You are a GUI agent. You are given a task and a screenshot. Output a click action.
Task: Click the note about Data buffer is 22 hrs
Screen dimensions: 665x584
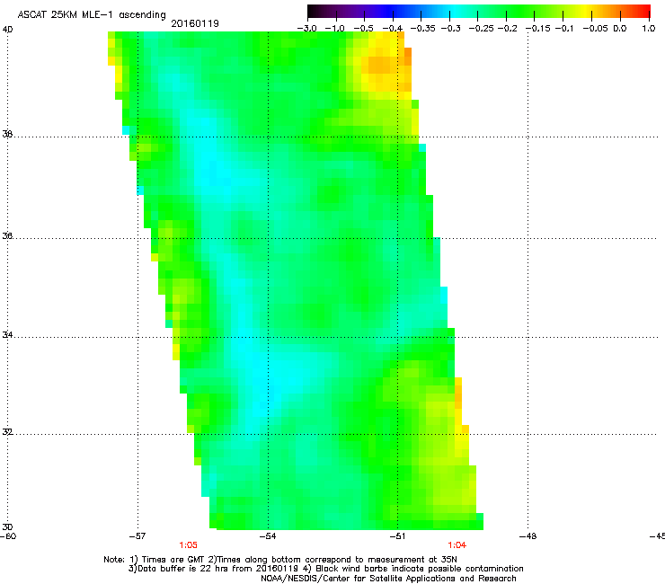(325, 569)
